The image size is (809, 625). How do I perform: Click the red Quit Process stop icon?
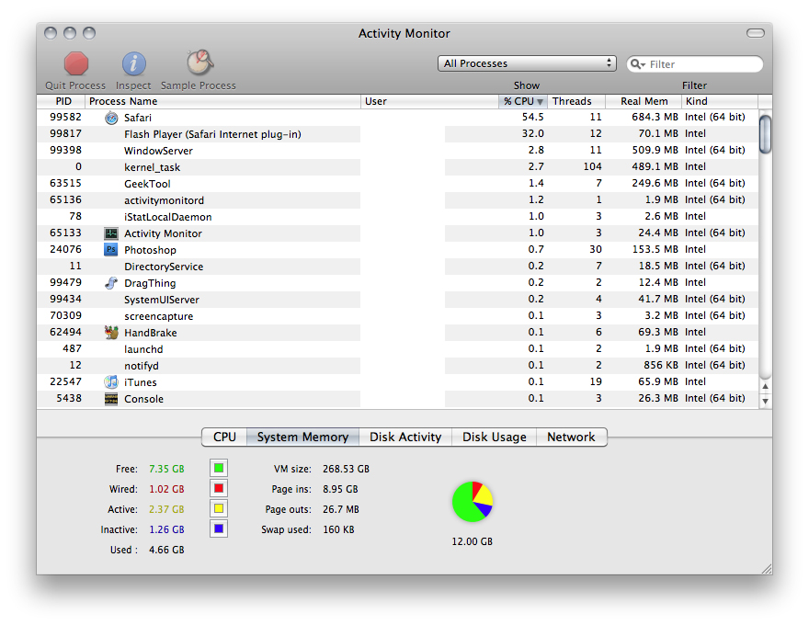(x=76, y=63)
